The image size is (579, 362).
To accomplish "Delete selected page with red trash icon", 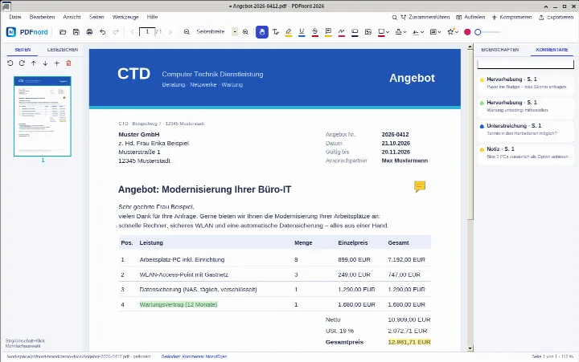I will click(68, 63).
